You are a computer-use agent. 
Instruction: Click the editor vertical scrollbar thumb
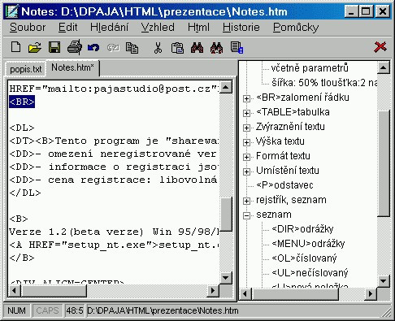pyautogui.click(x=226, y=215)
